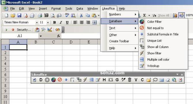Click the trash can icon in Likeoffice toolbar
Screen dimensions: 193x104
[x=130, y=80]
